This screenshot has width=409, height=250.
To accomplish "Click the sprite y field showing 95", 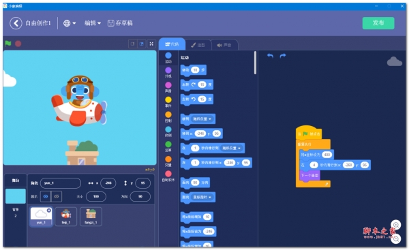I will (x=142, y=183).
